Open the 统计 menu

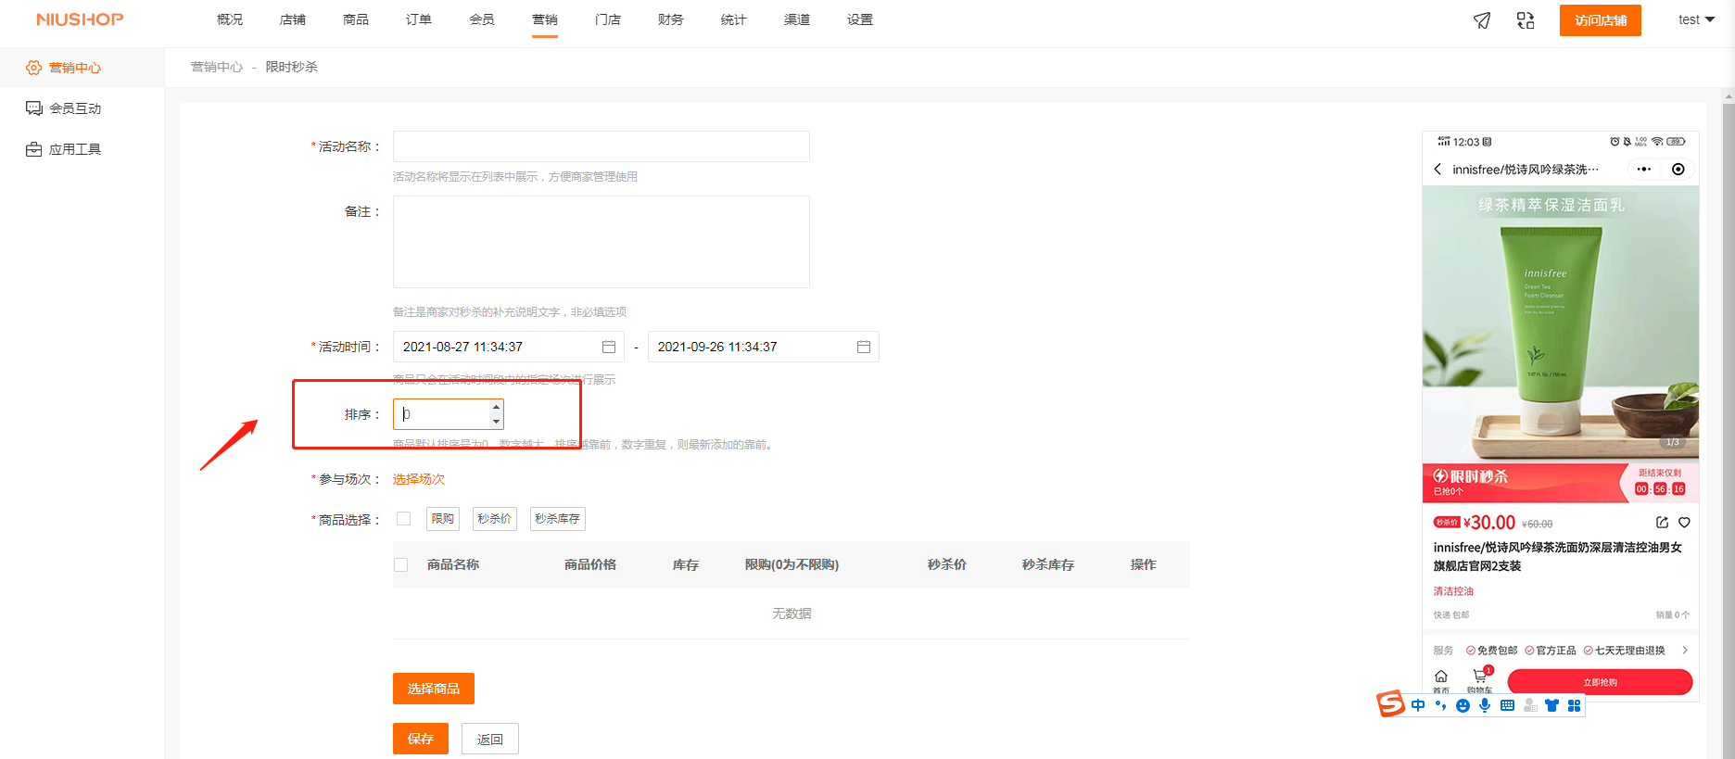[x=734, y=19]
